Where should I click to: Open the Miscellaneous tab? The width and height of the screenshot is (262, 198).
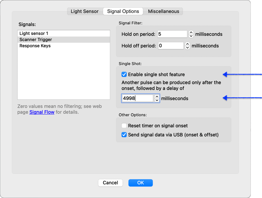164,11
